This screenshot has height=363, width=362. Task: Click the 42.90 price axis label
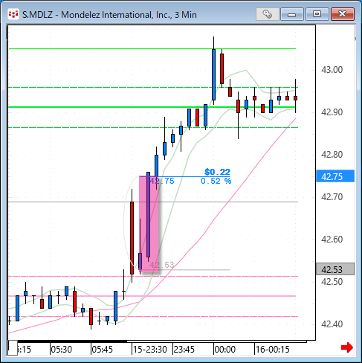[x=332, y=112]
